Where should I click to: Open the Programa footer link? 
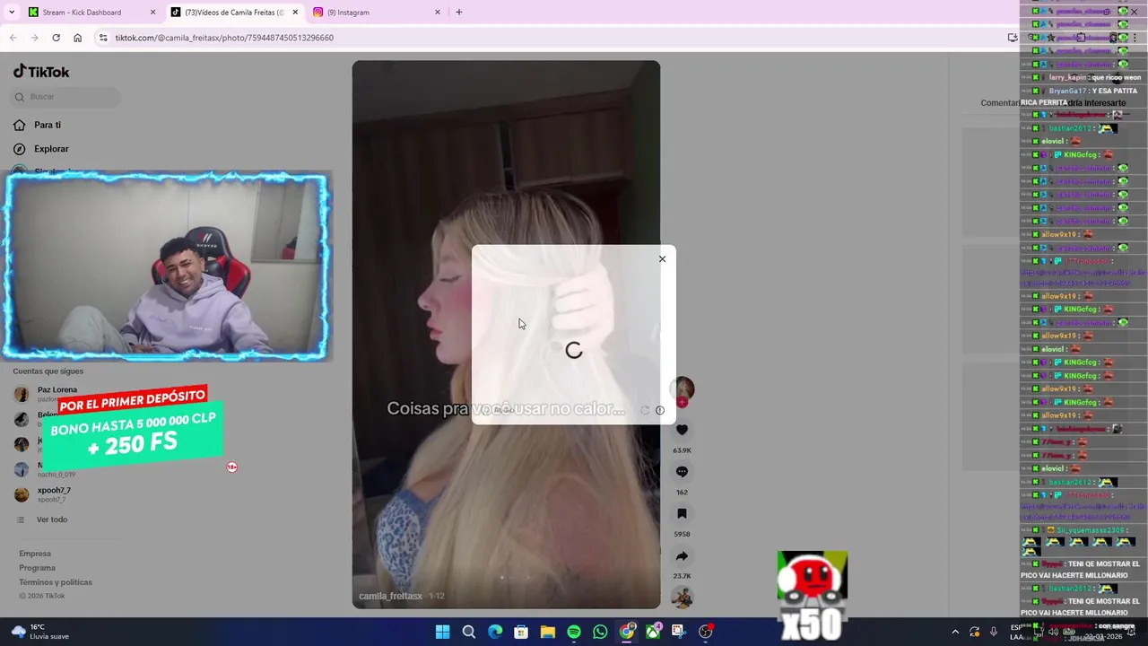37,568
